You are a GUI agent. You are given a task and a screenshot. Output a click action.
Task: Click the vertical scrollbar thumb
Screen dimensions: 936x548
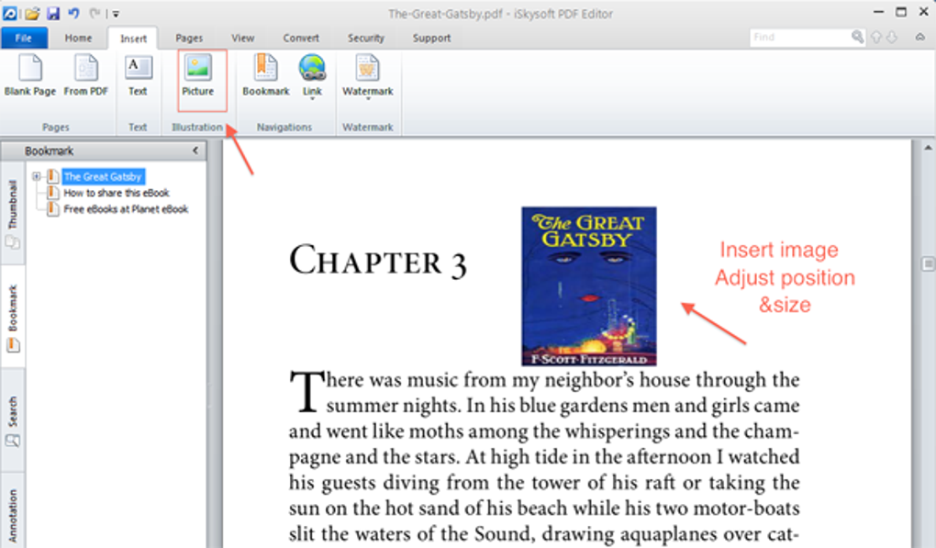click(x=928, y=263)
